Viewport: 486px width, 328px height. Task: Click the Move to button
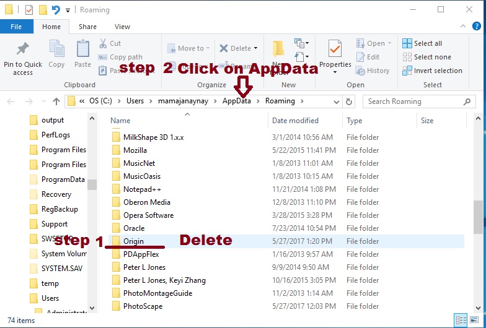pos(188,48)
